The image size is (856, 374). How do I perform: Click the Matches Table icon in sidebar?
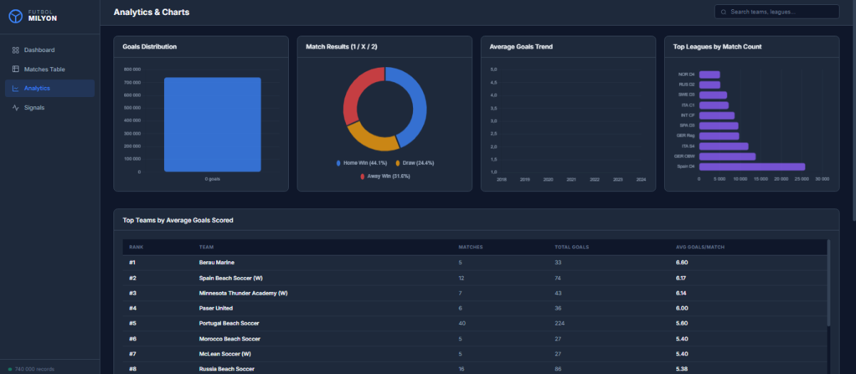coord(16,69)
